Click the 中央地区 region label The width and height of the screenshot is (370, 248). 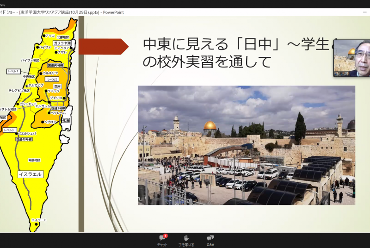[29, 77]
